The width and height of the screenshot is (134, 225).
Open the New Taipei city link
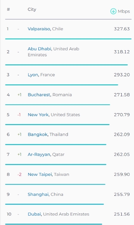(x=40, y=174)
